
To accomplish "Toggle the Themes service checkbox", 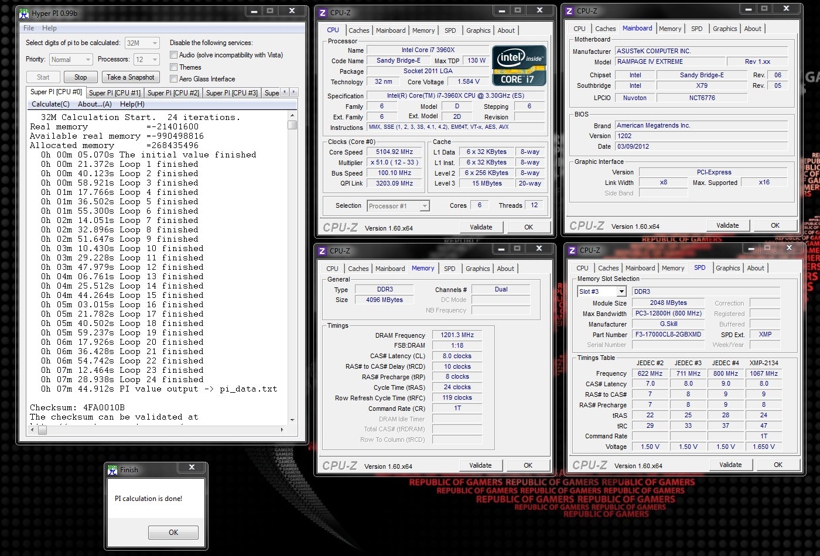I will click(x=173, y=67).
